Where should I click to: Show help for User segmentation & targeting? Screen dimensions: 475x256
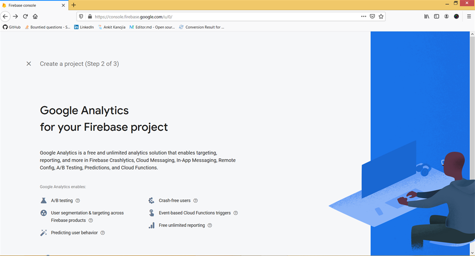click(91, 220)
